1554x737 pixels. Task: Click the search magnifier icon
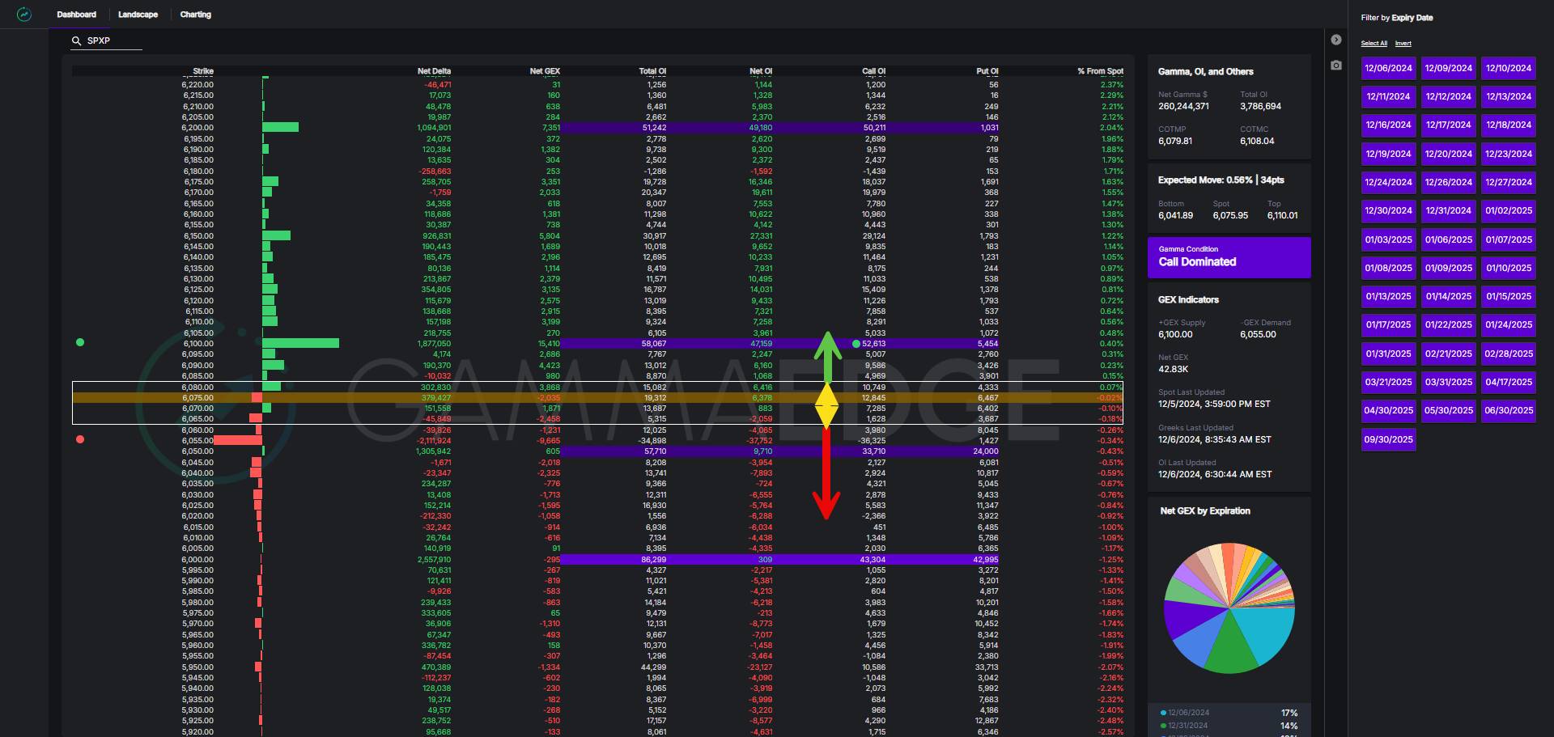pos(77,40)
